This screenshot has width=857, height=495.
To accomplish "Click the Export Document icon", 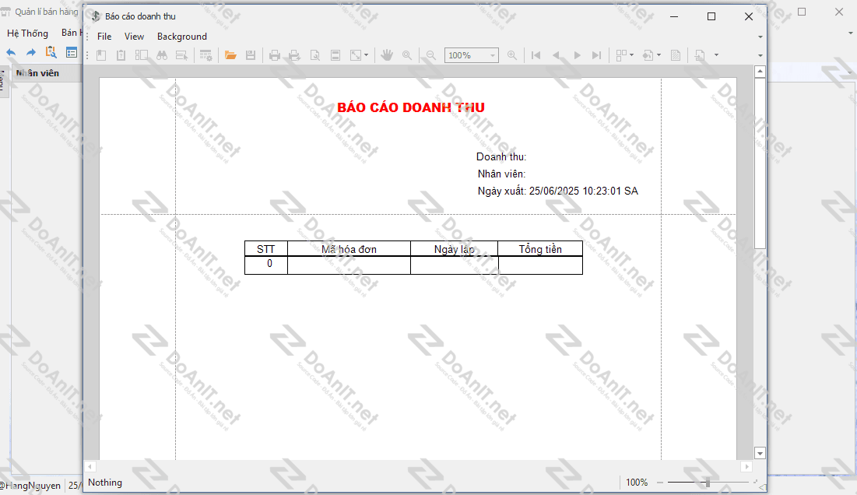I will click(x=700, y=55).
